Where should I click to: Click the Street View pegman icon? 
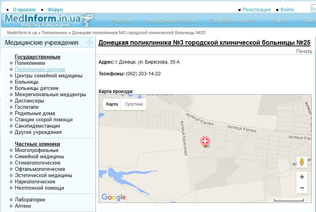click(301, 162)
